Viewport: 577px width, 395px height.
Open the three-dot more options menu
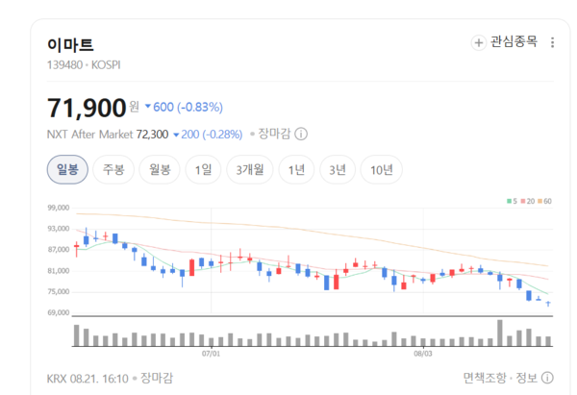552,42
